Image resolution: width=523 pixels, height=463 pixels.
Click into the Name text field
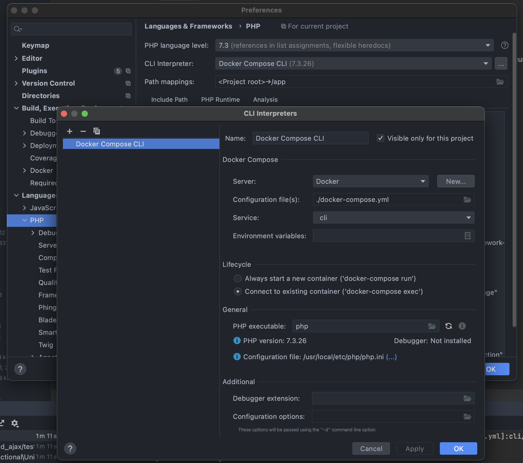(310, 138)
